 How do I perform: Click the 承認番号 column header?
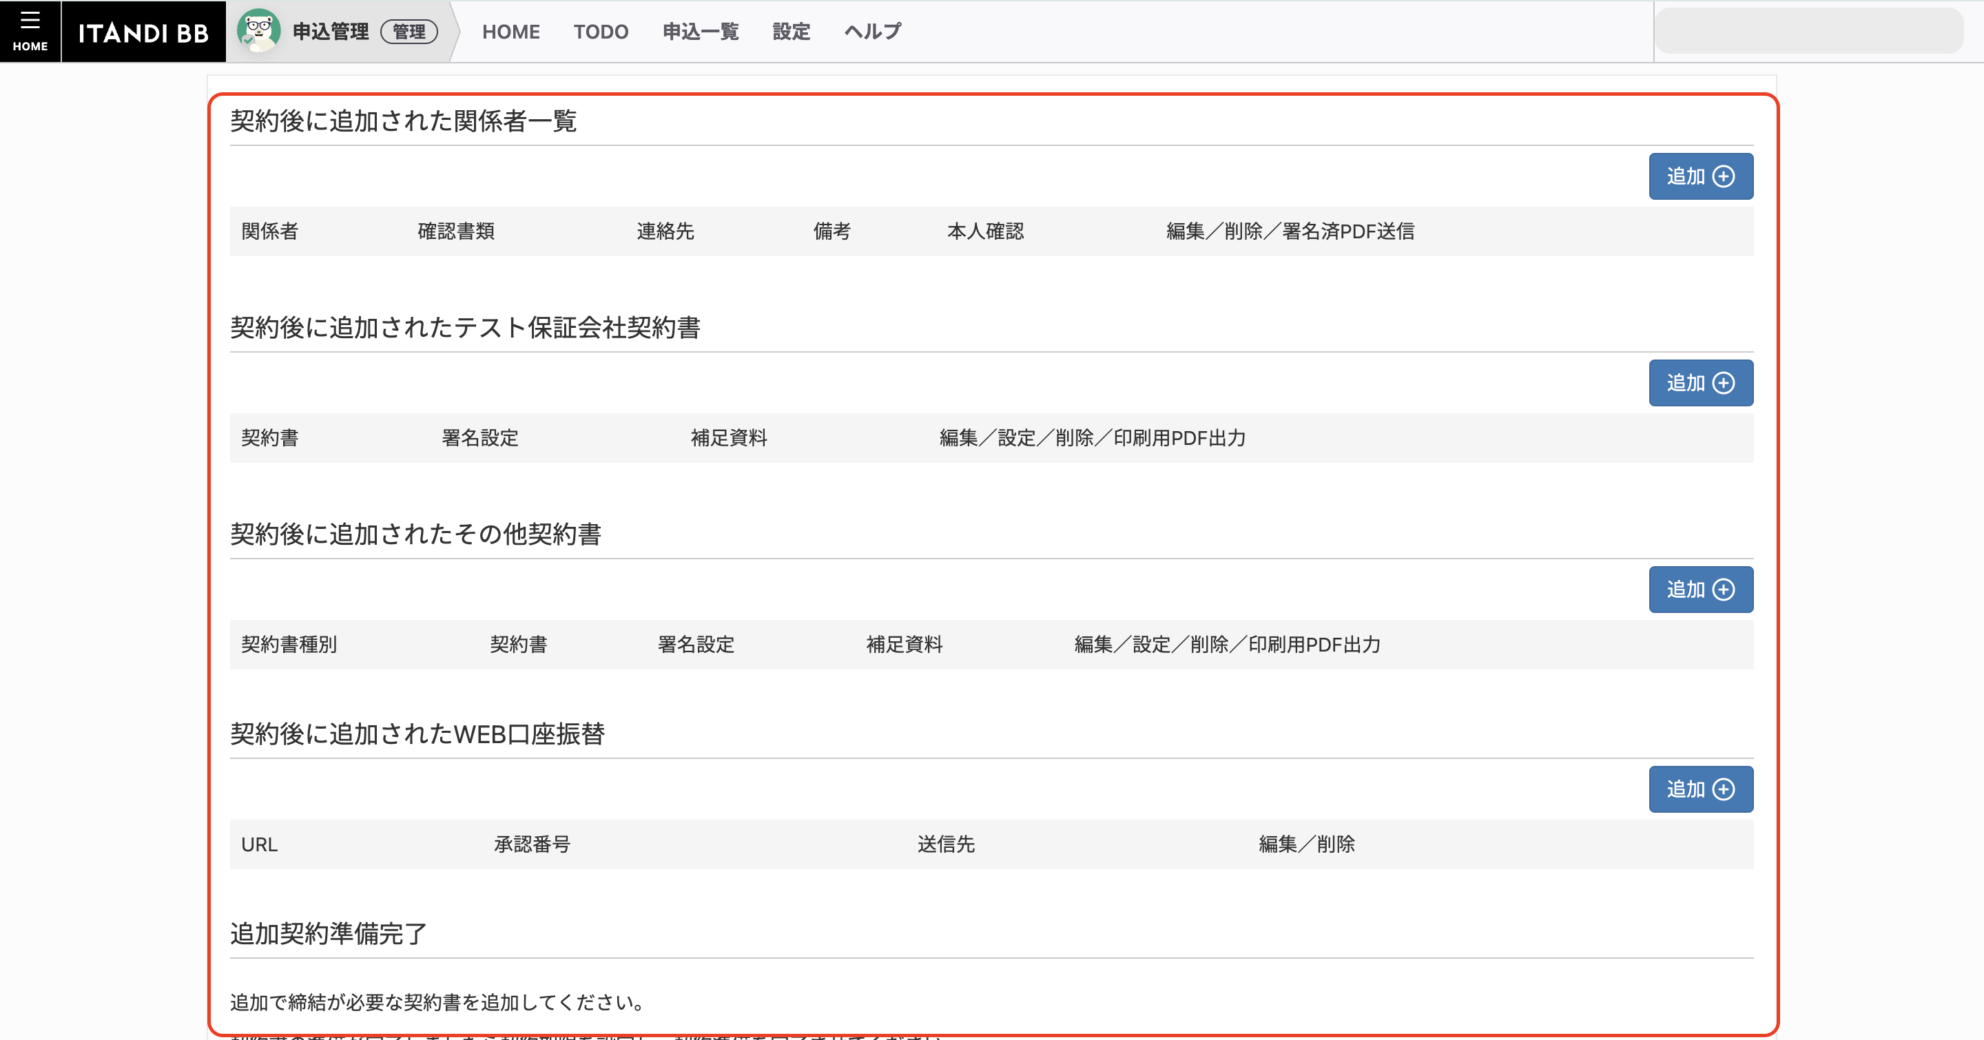(531, 844)
